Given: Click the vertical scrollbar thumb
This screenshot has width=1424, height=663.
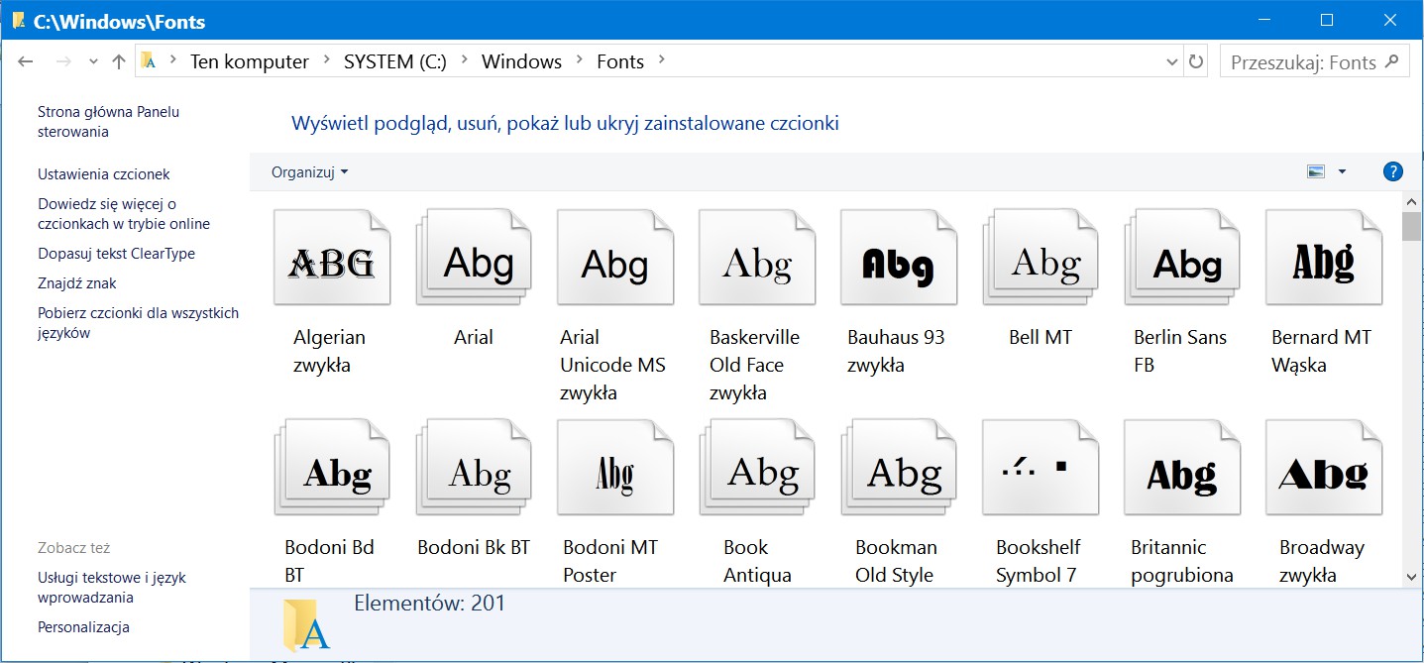Looking at the screenshot, I should pyautogui.click(x=1411, y=226).
